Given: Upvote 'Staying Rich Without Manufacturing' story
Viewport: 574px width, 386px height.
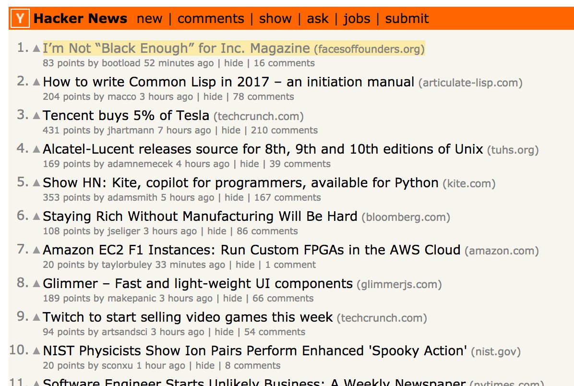Looking at the screenshot, I should click(36, 217).
